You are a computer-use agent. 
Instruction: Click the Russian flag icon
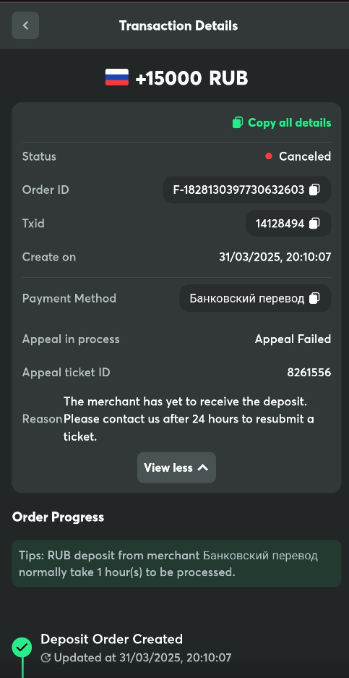point(116,77)
